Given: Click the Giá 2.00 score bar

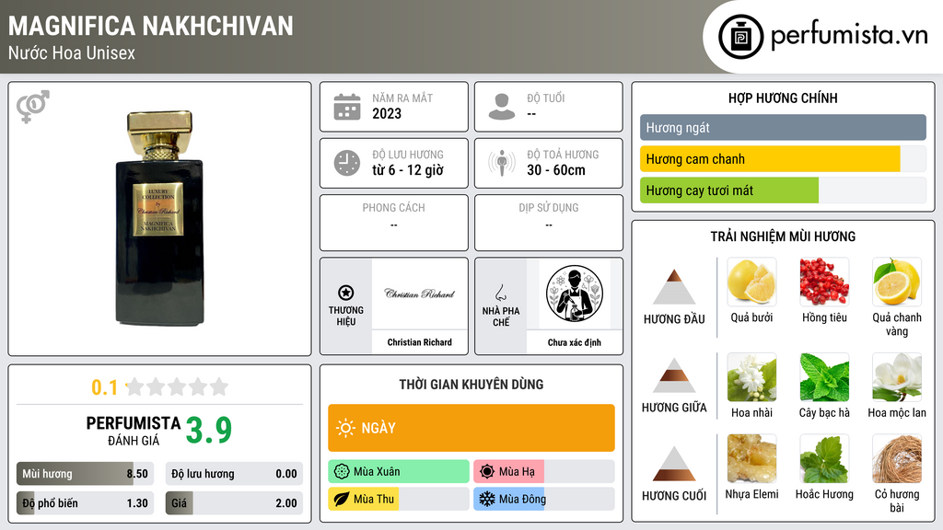Looking at the screenshot, I should 234,503.
